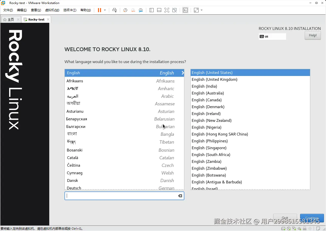Close the Rocky-test tab
Viewport: 326px width, 231px height.
coord(48,19)
